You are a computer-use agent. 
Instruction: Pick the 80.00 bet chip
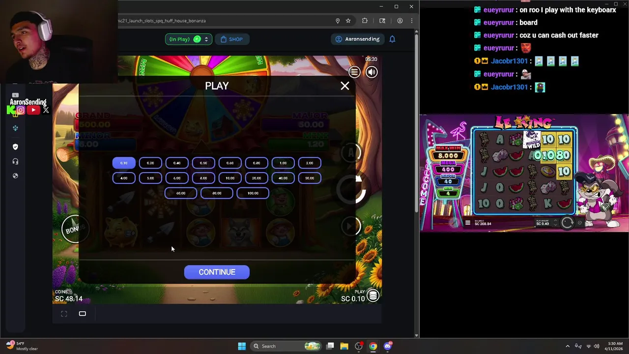point(217,193)
